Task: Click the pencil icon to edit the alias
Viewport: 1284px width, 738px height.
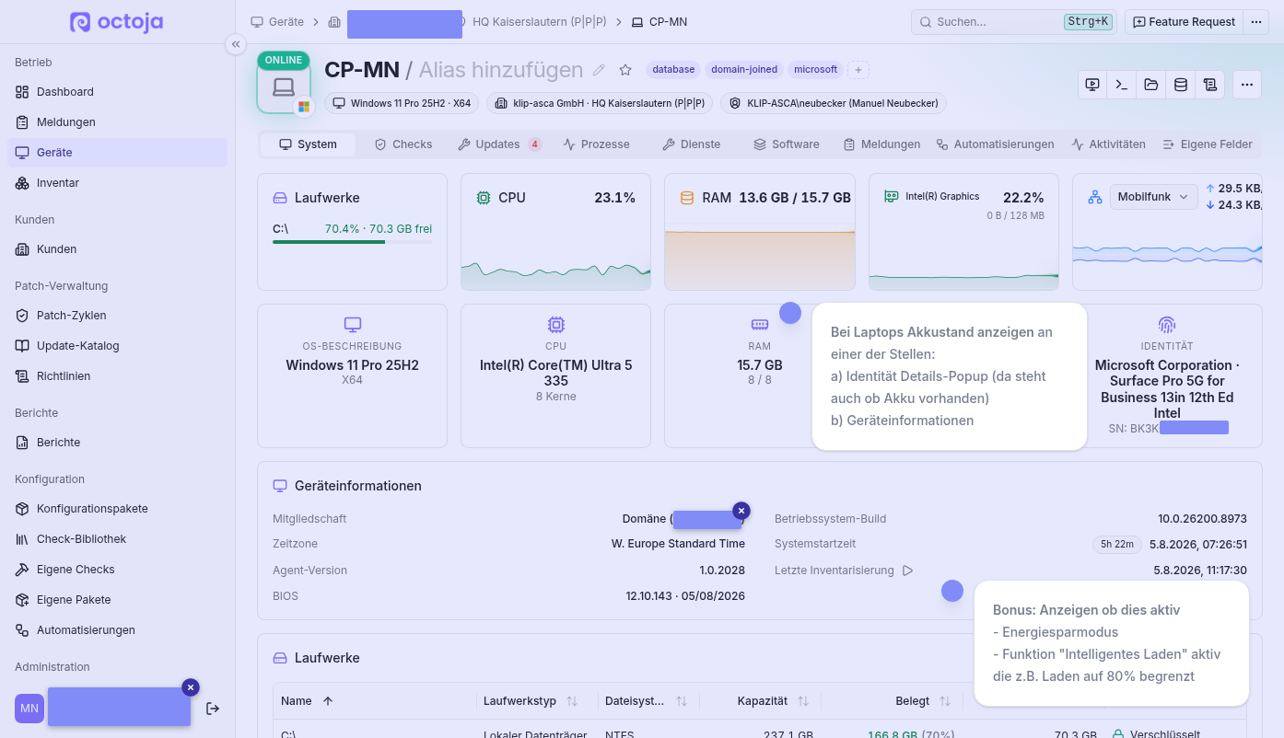Action: [599, 70]
